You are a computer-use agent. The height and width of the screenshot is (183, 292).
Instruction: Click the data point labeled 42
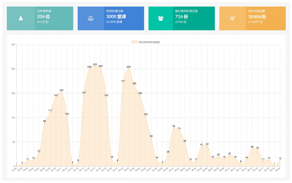tap(207, 146)
